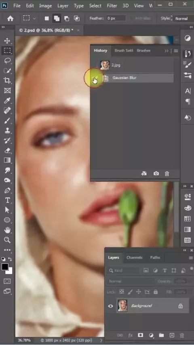
Task: Select the Spot Healing Brush tool
Action: point(7,110)
